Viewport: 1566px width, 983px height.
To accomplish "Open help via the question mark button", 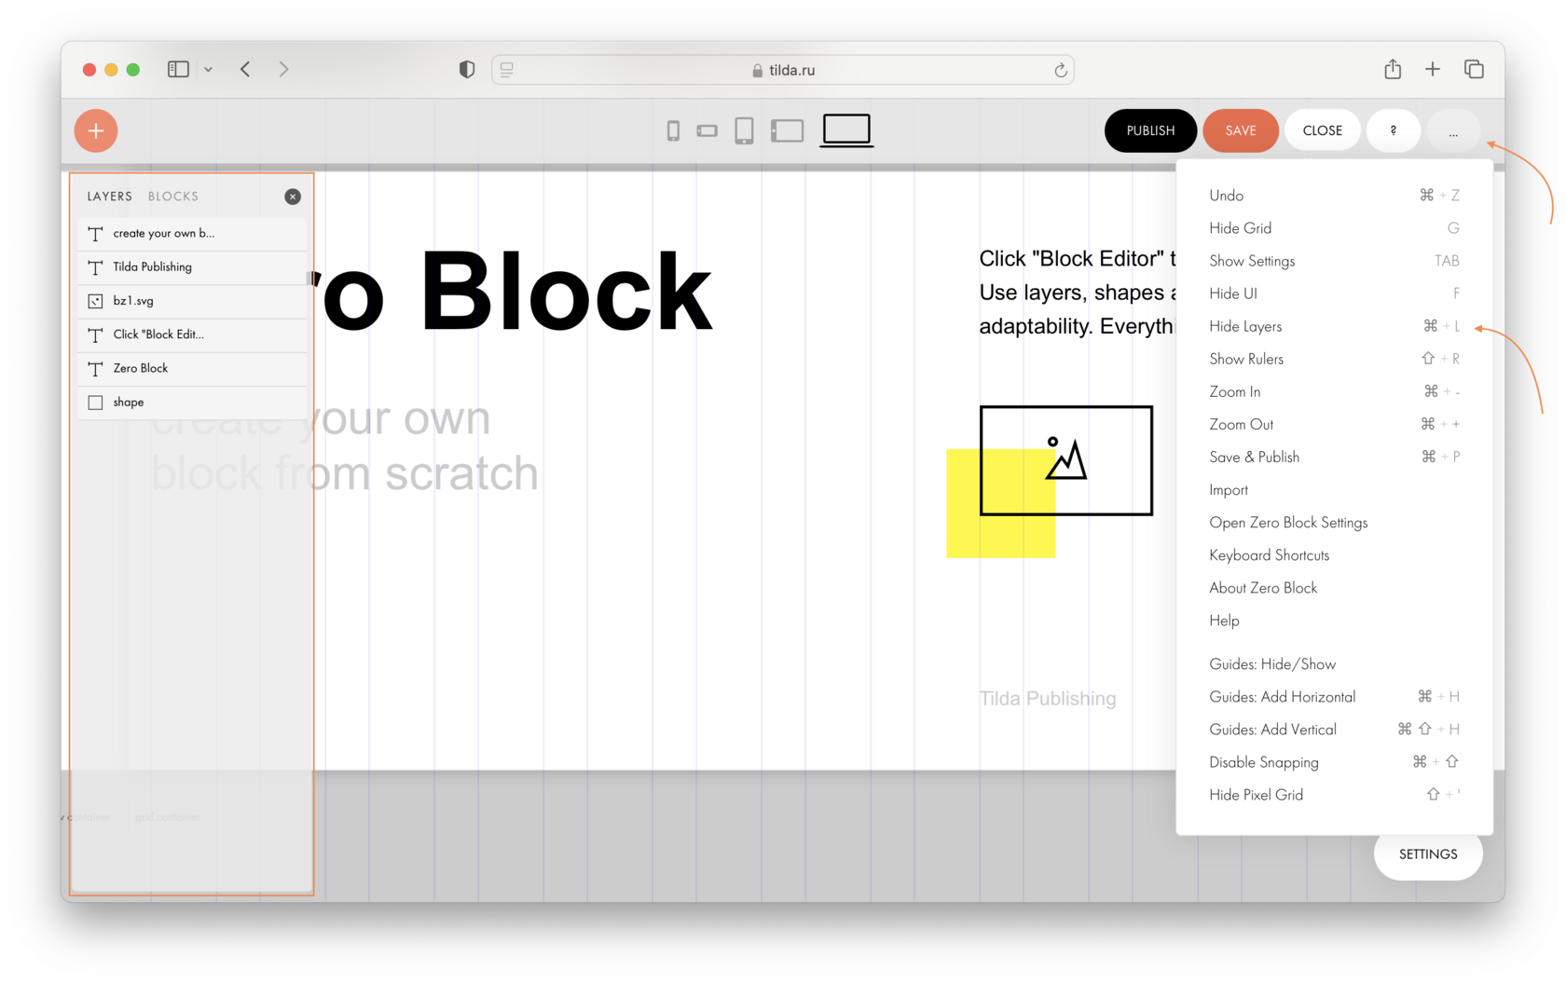I will coord(1394,130).
